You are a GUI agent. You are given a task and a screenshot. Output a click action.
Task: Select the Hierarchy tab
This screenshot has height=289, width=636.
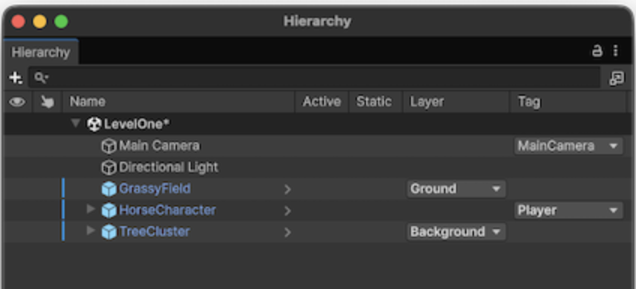[x=40, y=52]
